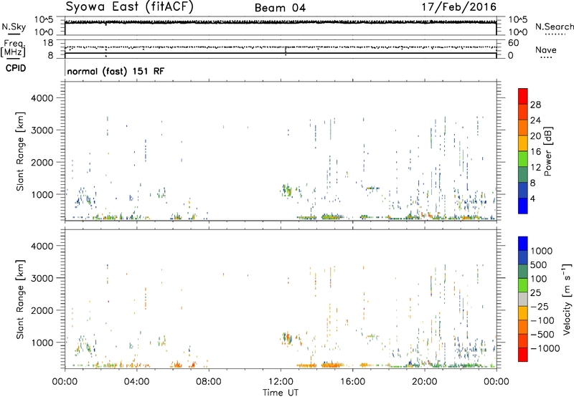Click the '18' frequency axis value
The image size is (574, 397).
(48, 43)
